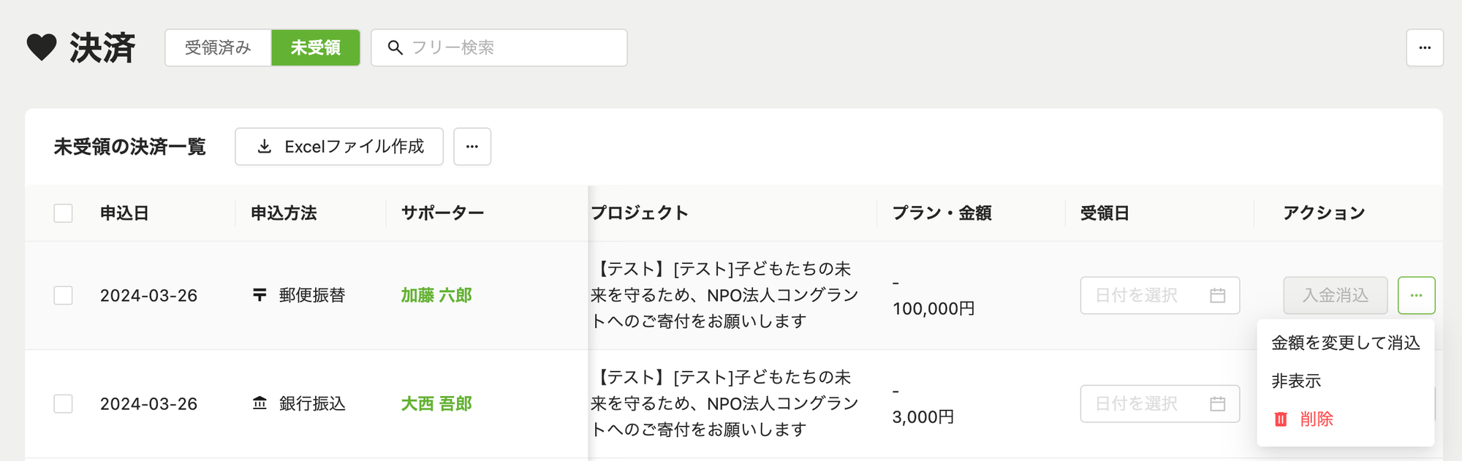The image size is (1462, 461).
Task: Select 金額を変更して消込 menu item
Action: [x=1346, y=343]
